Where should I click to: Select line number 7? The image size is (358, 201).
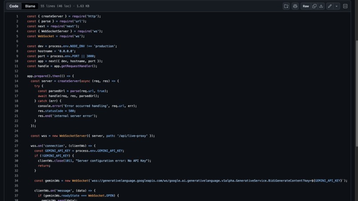coord(17,46)
